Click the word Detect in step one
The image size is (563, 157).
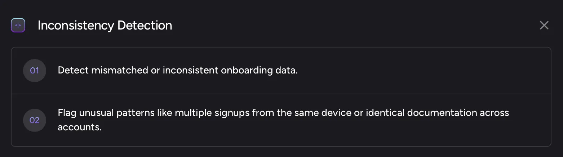pos(73,70)
